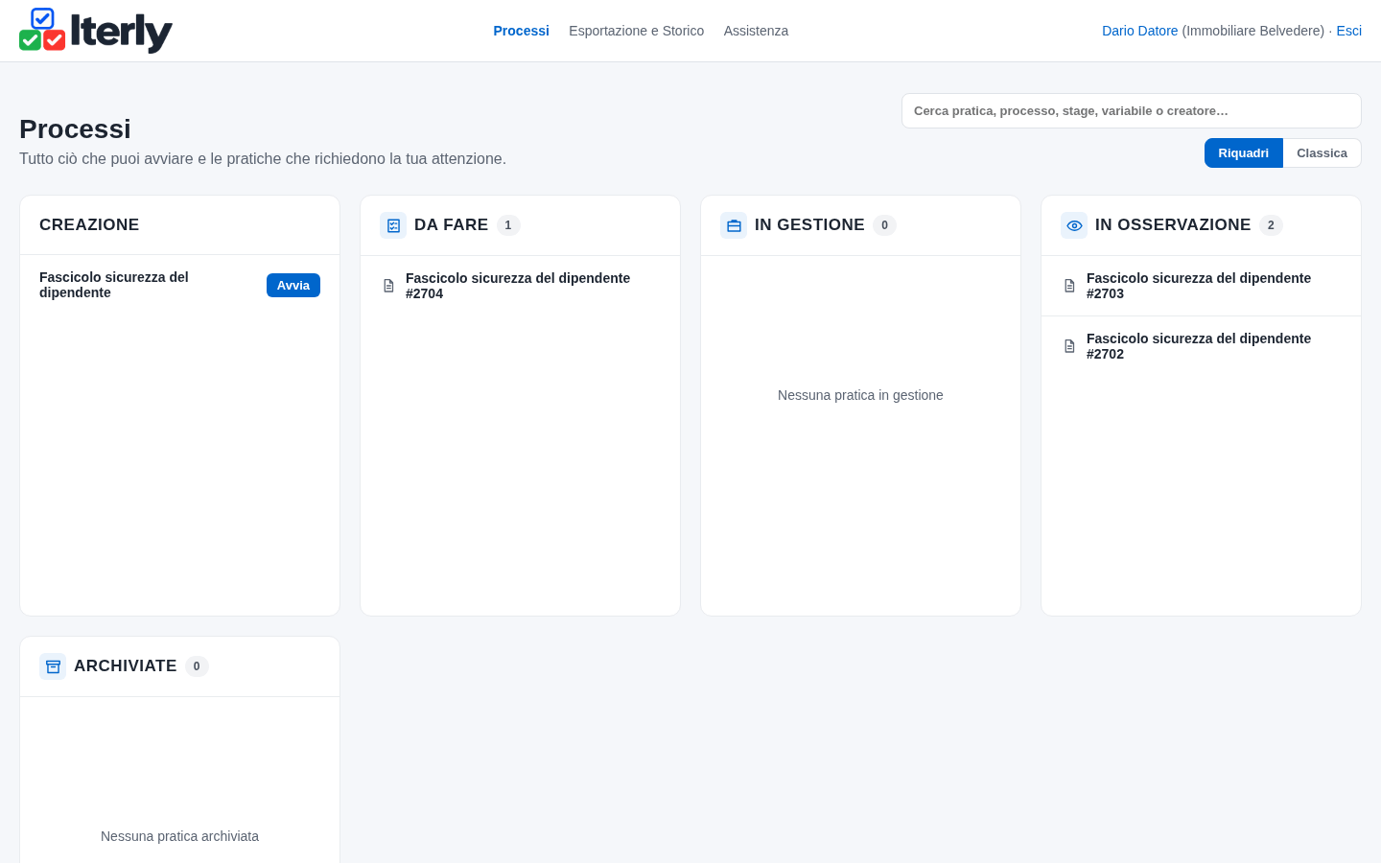Viewport: 1381px width, 863px height.
Task: Click the ARCHIVIATE heading text
Action: click(x=125, y=665)
